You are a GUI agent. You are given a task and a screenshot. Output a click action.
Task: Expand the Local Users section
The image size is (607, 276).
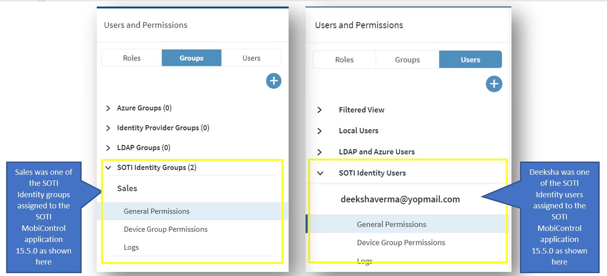point(320,131)
